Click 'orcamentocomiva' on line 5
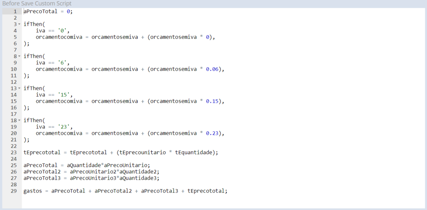Image resolution: width=427 pixels, height=210 pixels. tap(59, 37)
